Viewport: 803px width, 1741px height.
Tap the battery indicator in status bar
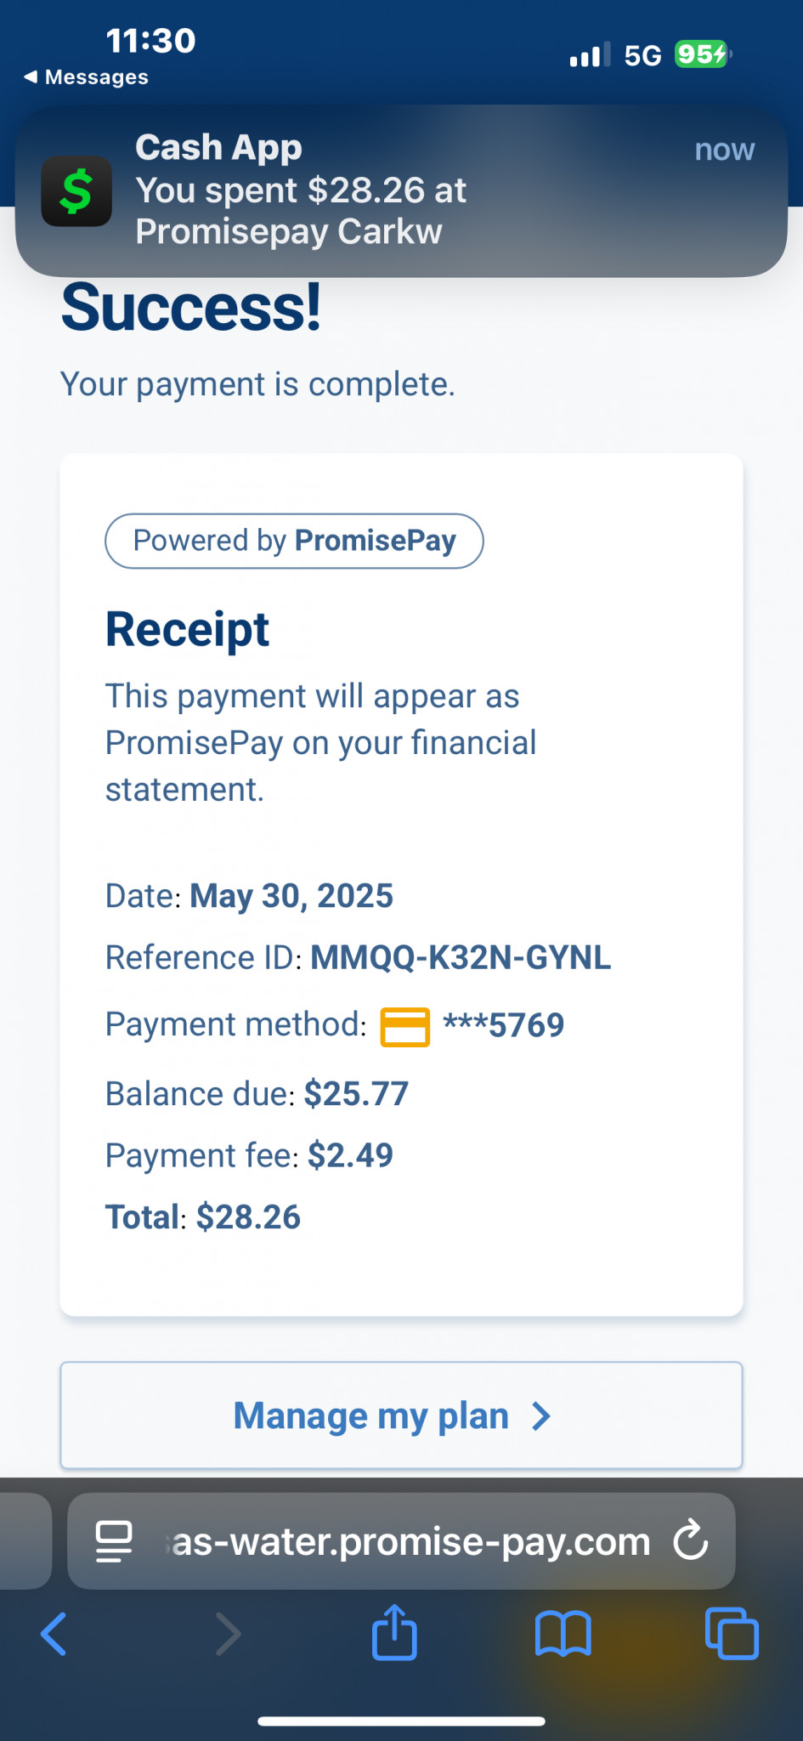coord(703,54)
